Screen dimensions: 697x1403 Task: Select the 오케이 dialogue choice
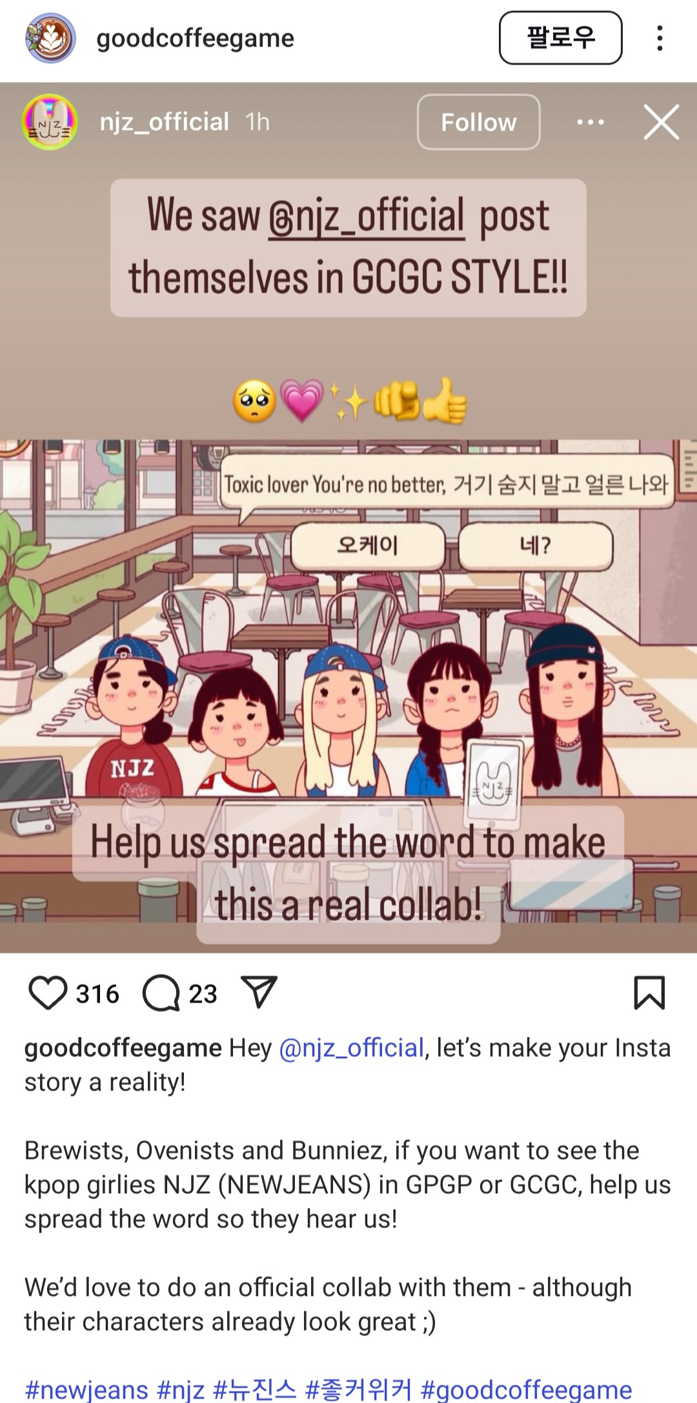pyautogui.click(x=368, y=546)
